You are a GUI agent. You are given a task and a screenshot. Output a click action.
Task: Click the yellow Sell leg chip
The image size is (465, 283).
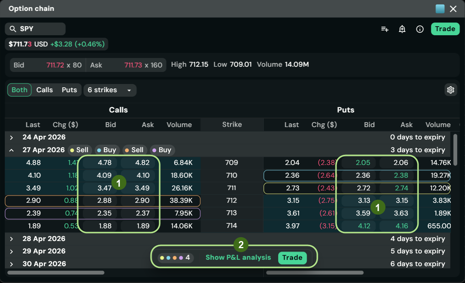tap(79, 150)
